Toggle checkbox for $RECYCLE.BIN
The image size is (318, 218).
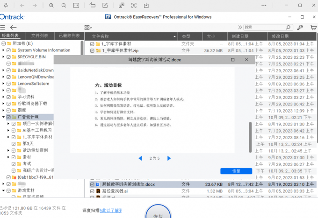pos(8,57)
